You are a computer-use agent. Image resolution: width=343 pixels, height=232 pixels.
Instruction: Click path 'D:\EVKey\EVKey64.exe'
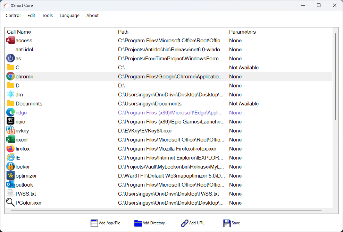[x=145, y=131]
